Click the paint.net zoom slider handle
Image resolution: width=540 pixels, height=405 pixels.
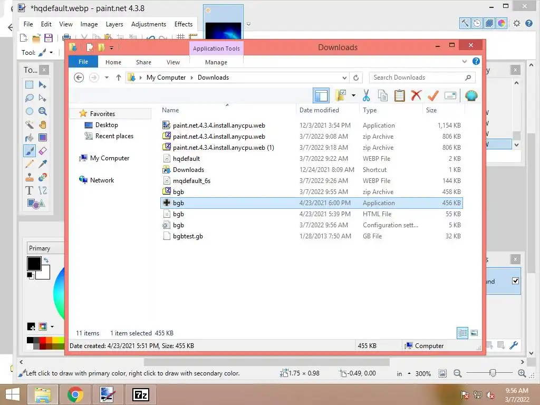(493, 373)
